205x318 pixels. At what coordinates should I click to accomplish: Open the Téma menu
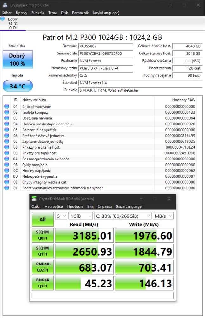tap(52, 13)
